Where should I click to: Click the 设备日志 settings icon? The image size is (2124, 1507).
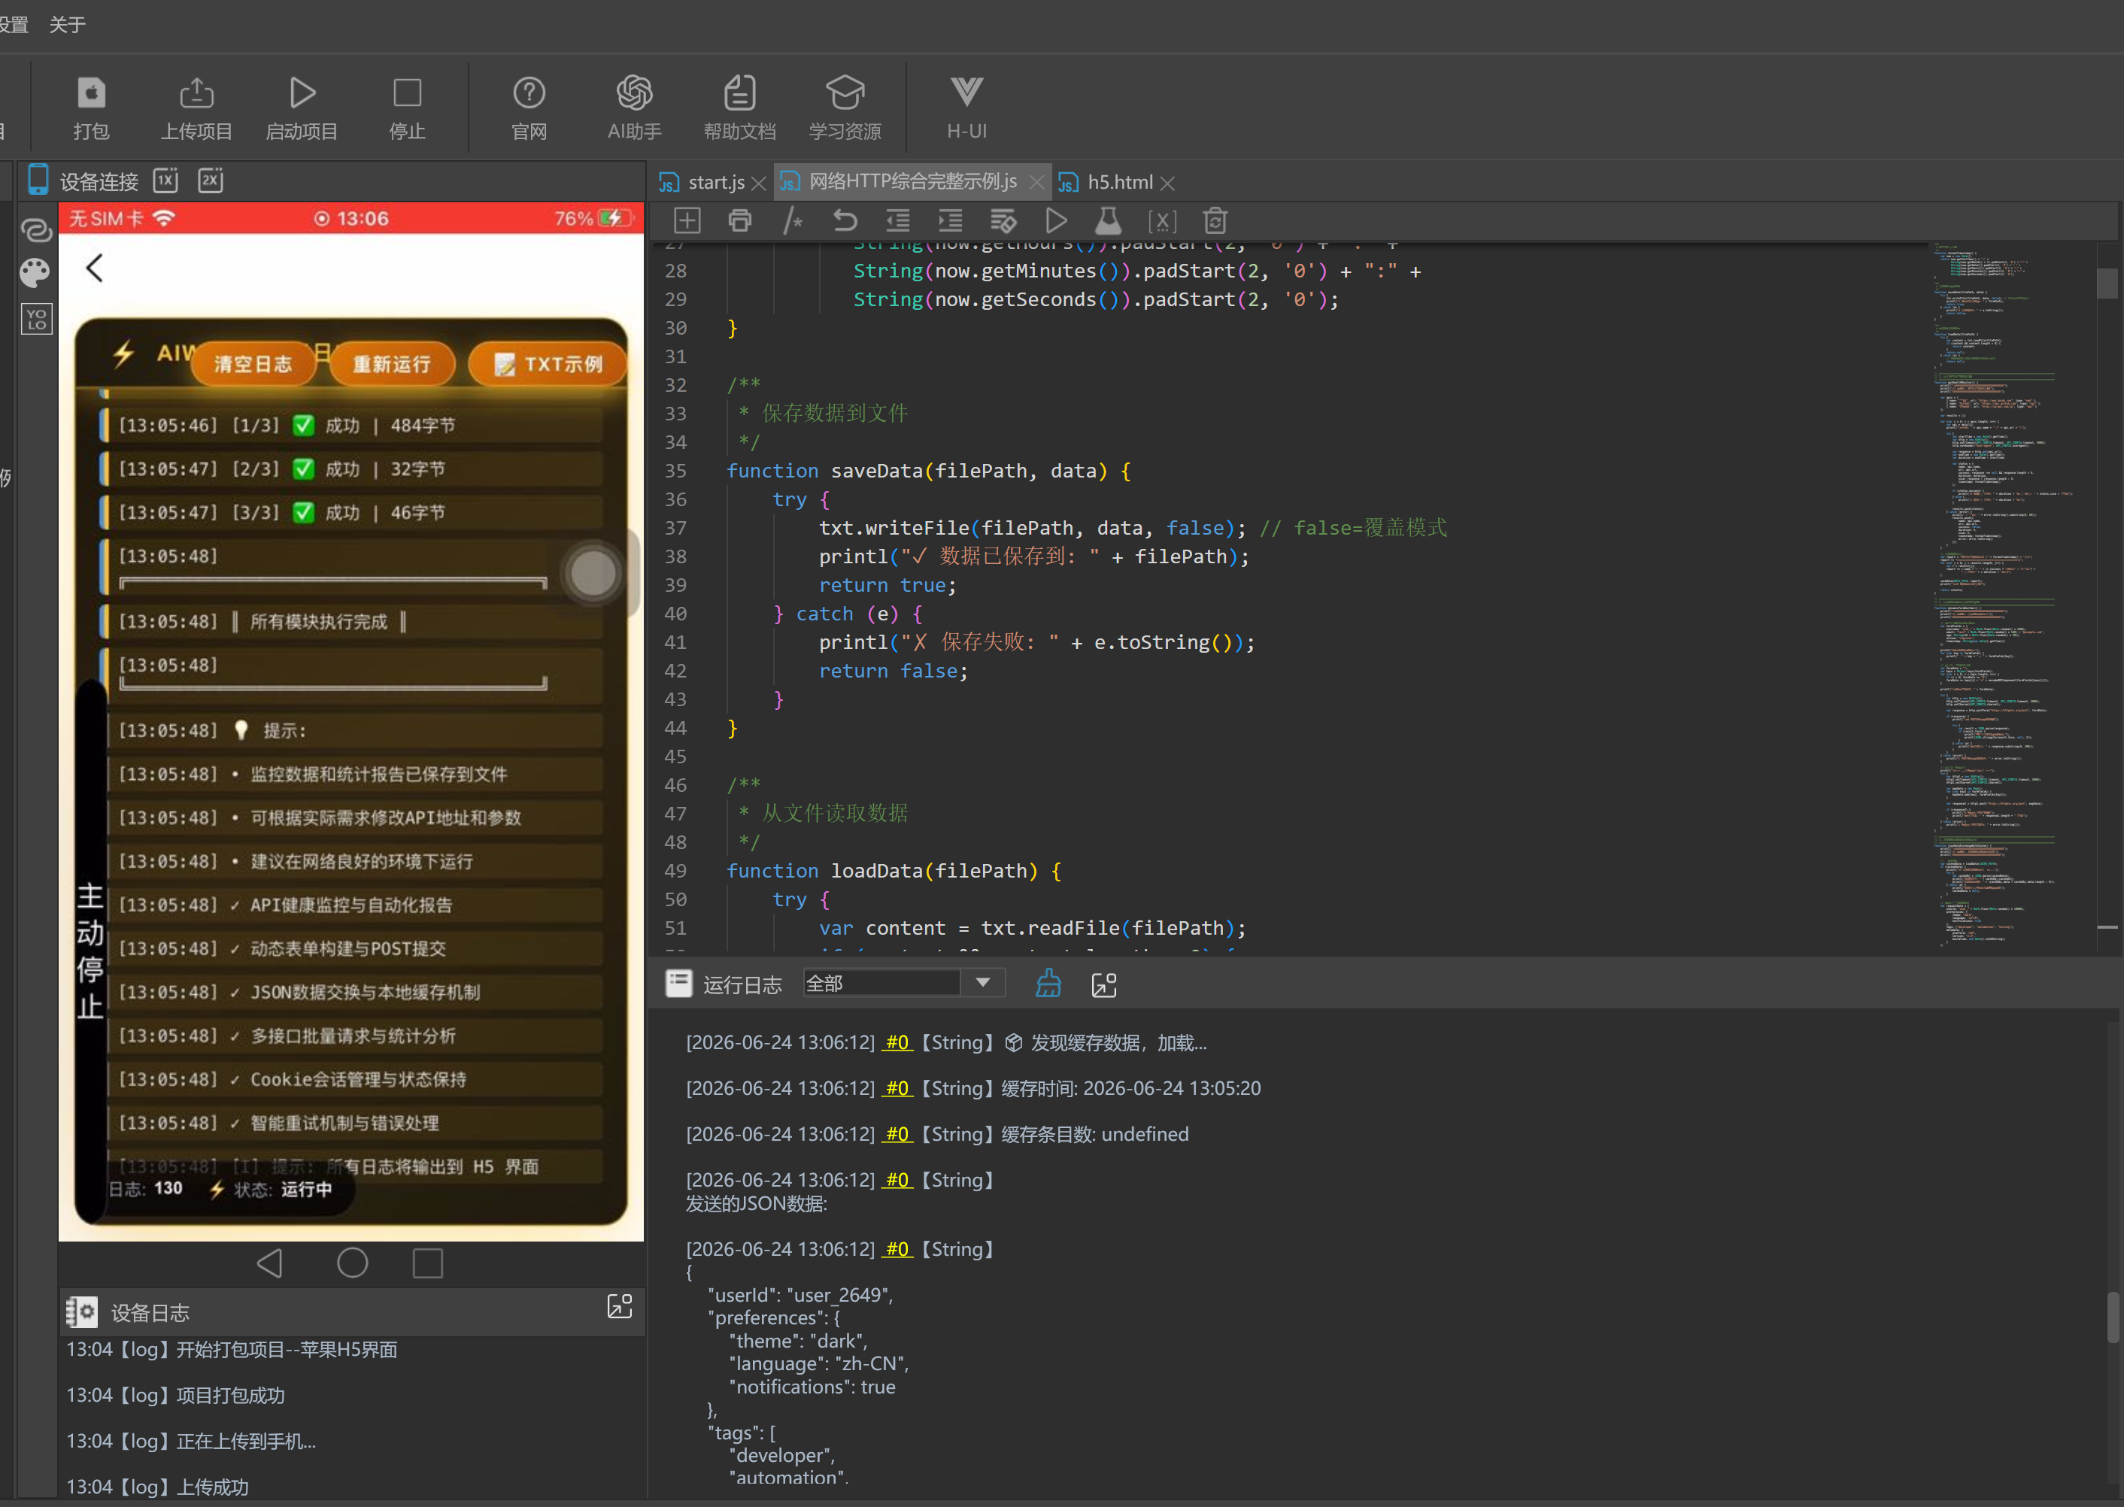82,1312
